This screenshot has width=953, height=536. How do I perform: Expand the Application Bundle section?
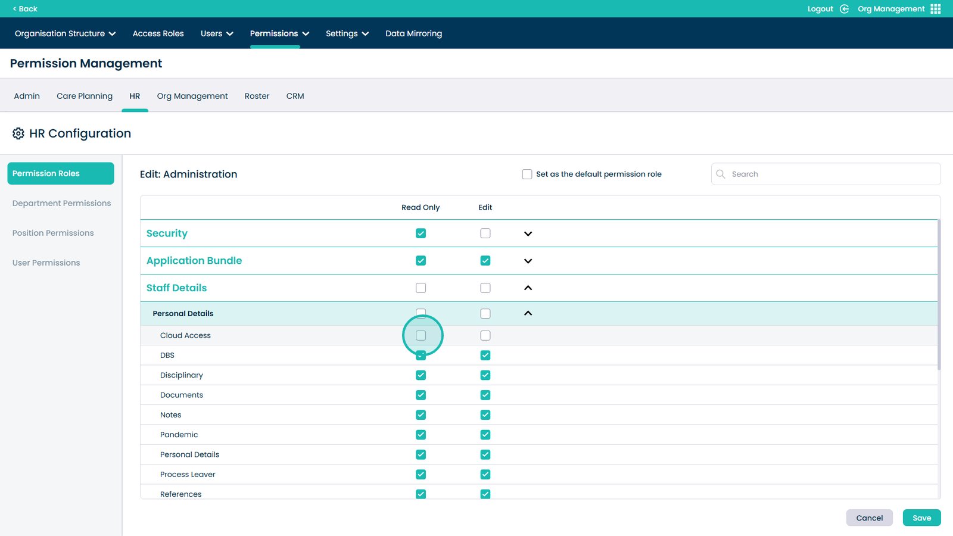(528, 261)
